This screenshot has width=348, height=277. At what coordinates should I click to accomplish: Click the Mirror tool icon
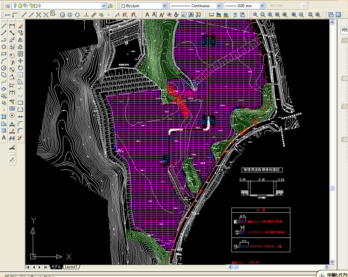point(20,40)
